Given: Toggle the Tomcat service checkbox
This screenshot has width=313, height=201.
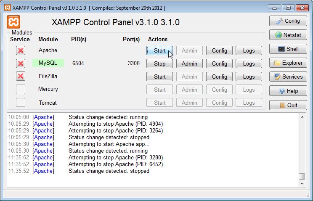Looking at the screenshot, I should [x=21, y=103].
